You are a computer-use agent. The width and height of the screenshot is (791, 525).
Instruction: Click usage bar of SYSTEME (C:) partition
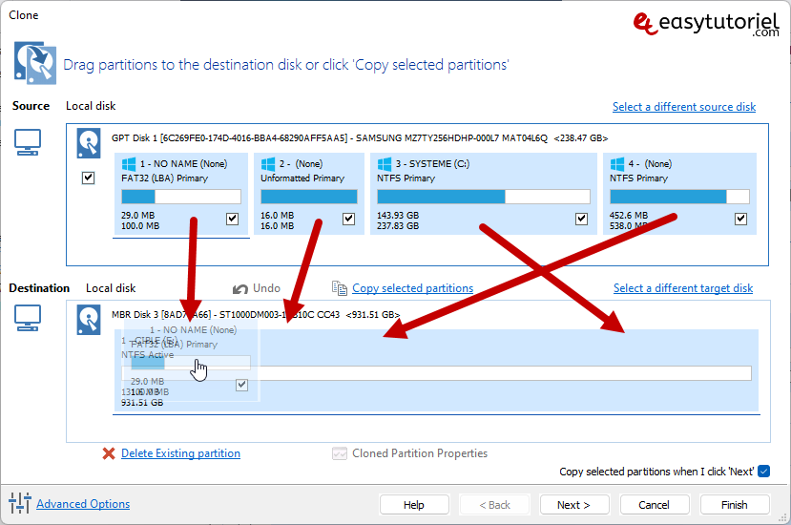483,197
